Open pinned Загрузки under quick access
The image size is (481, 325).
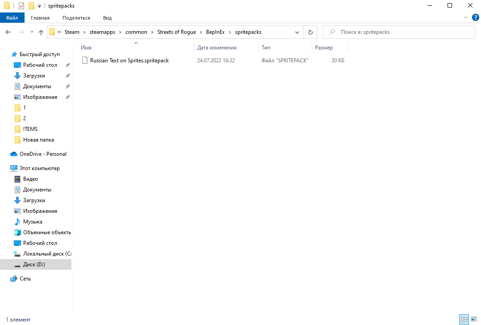click(x=34, y=76)
